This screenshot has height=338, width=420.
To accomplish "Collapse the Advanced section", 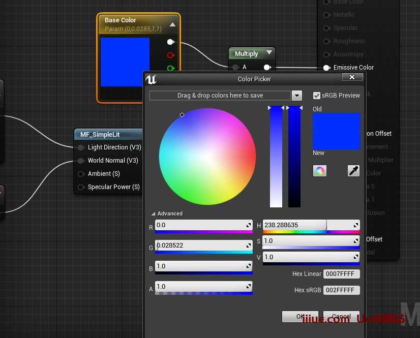I will pyautogui.click(x=154, y=214).
